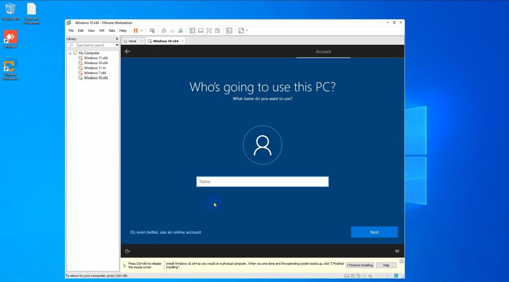509x282 pixels.
Task: Pause the virtual machine from the toolbar
Action: 136,31
